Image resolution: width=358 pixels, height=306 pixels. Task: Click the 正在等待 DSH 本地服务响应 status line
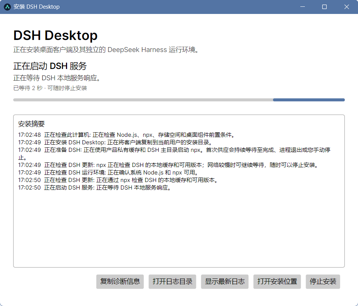pos(57,78)
